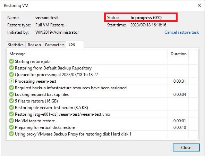Select 'Queued for processing at 2023/07/18 16:18:22' row

pyautogui.click(x=102, y=74)
